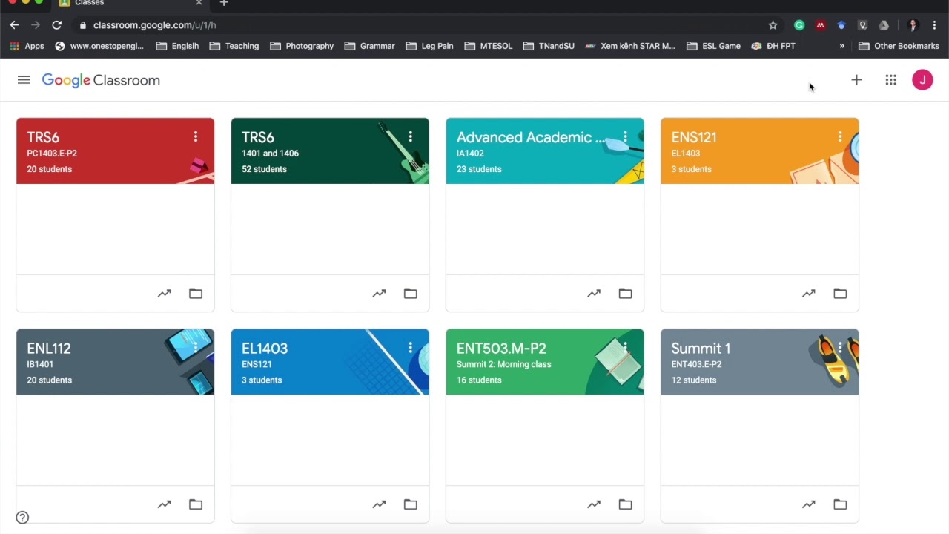Open the ESL Game bookmarks folder
949x534 pixels.
pyautogui.click(x=713, y=46)
